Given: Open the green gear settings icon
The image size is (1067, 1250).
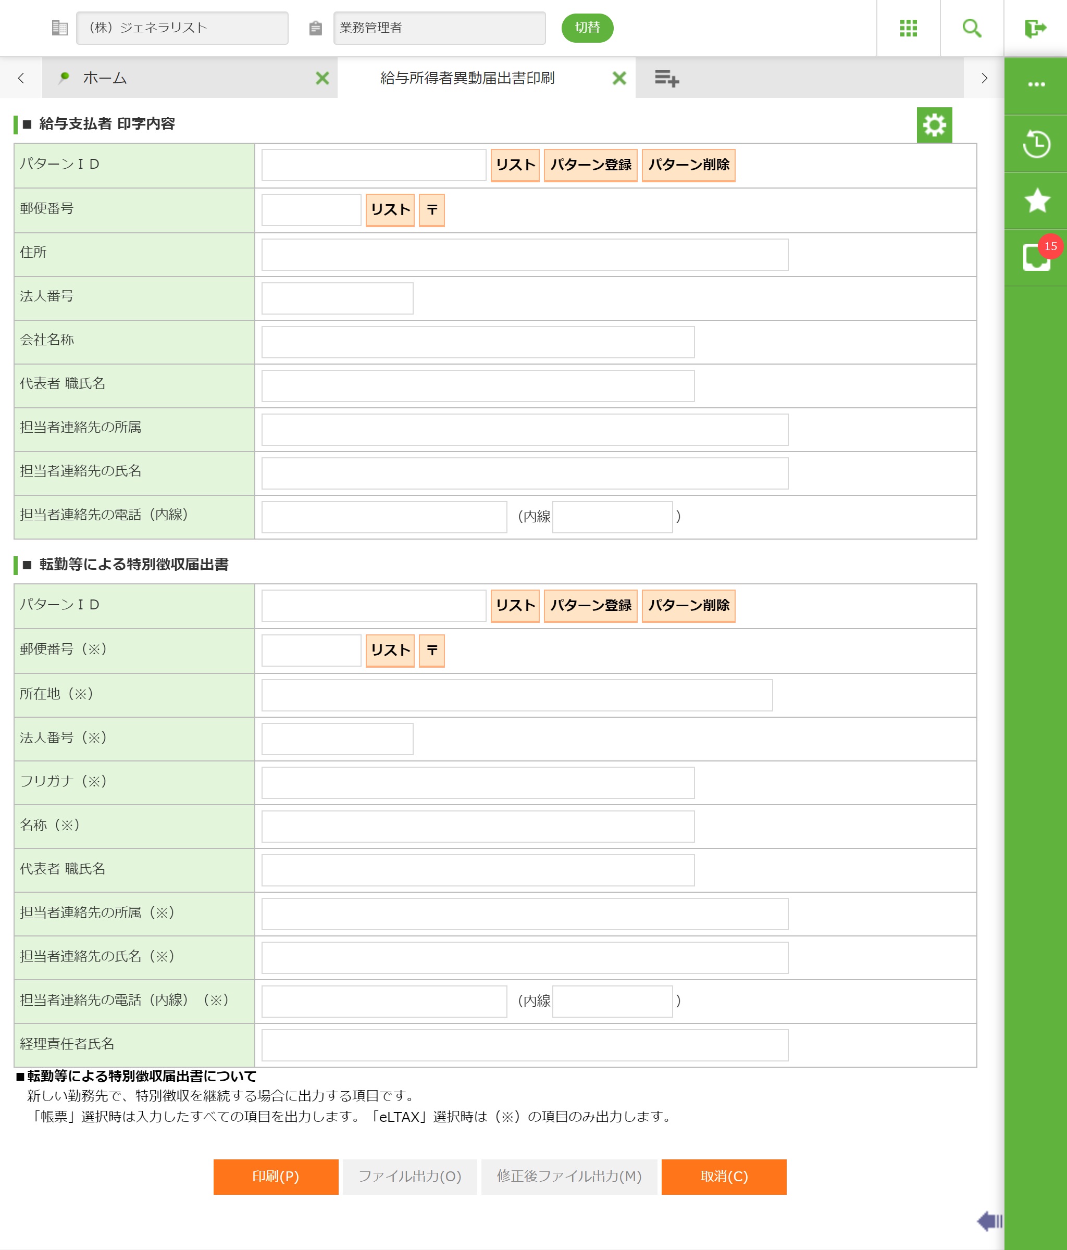Looking at the screenshot, I should (x=934, y=125).
